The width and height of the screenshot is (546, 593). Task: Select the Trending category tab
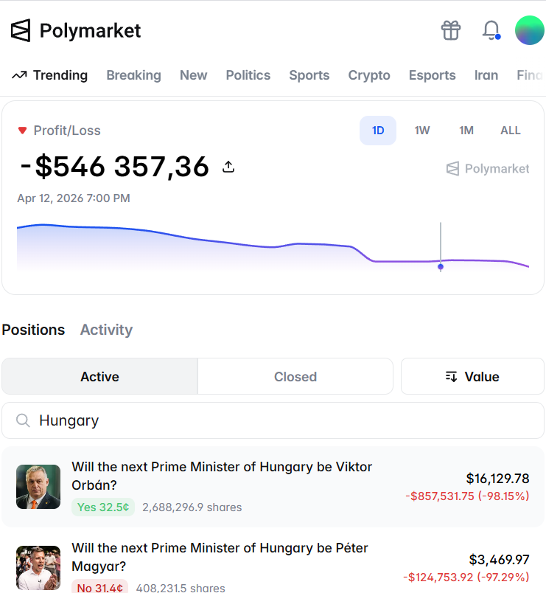[x=49, y=75]
